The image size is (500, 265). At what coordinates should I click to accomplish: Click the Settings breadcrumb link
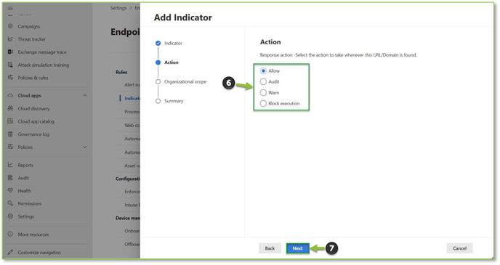coord(118,8)
